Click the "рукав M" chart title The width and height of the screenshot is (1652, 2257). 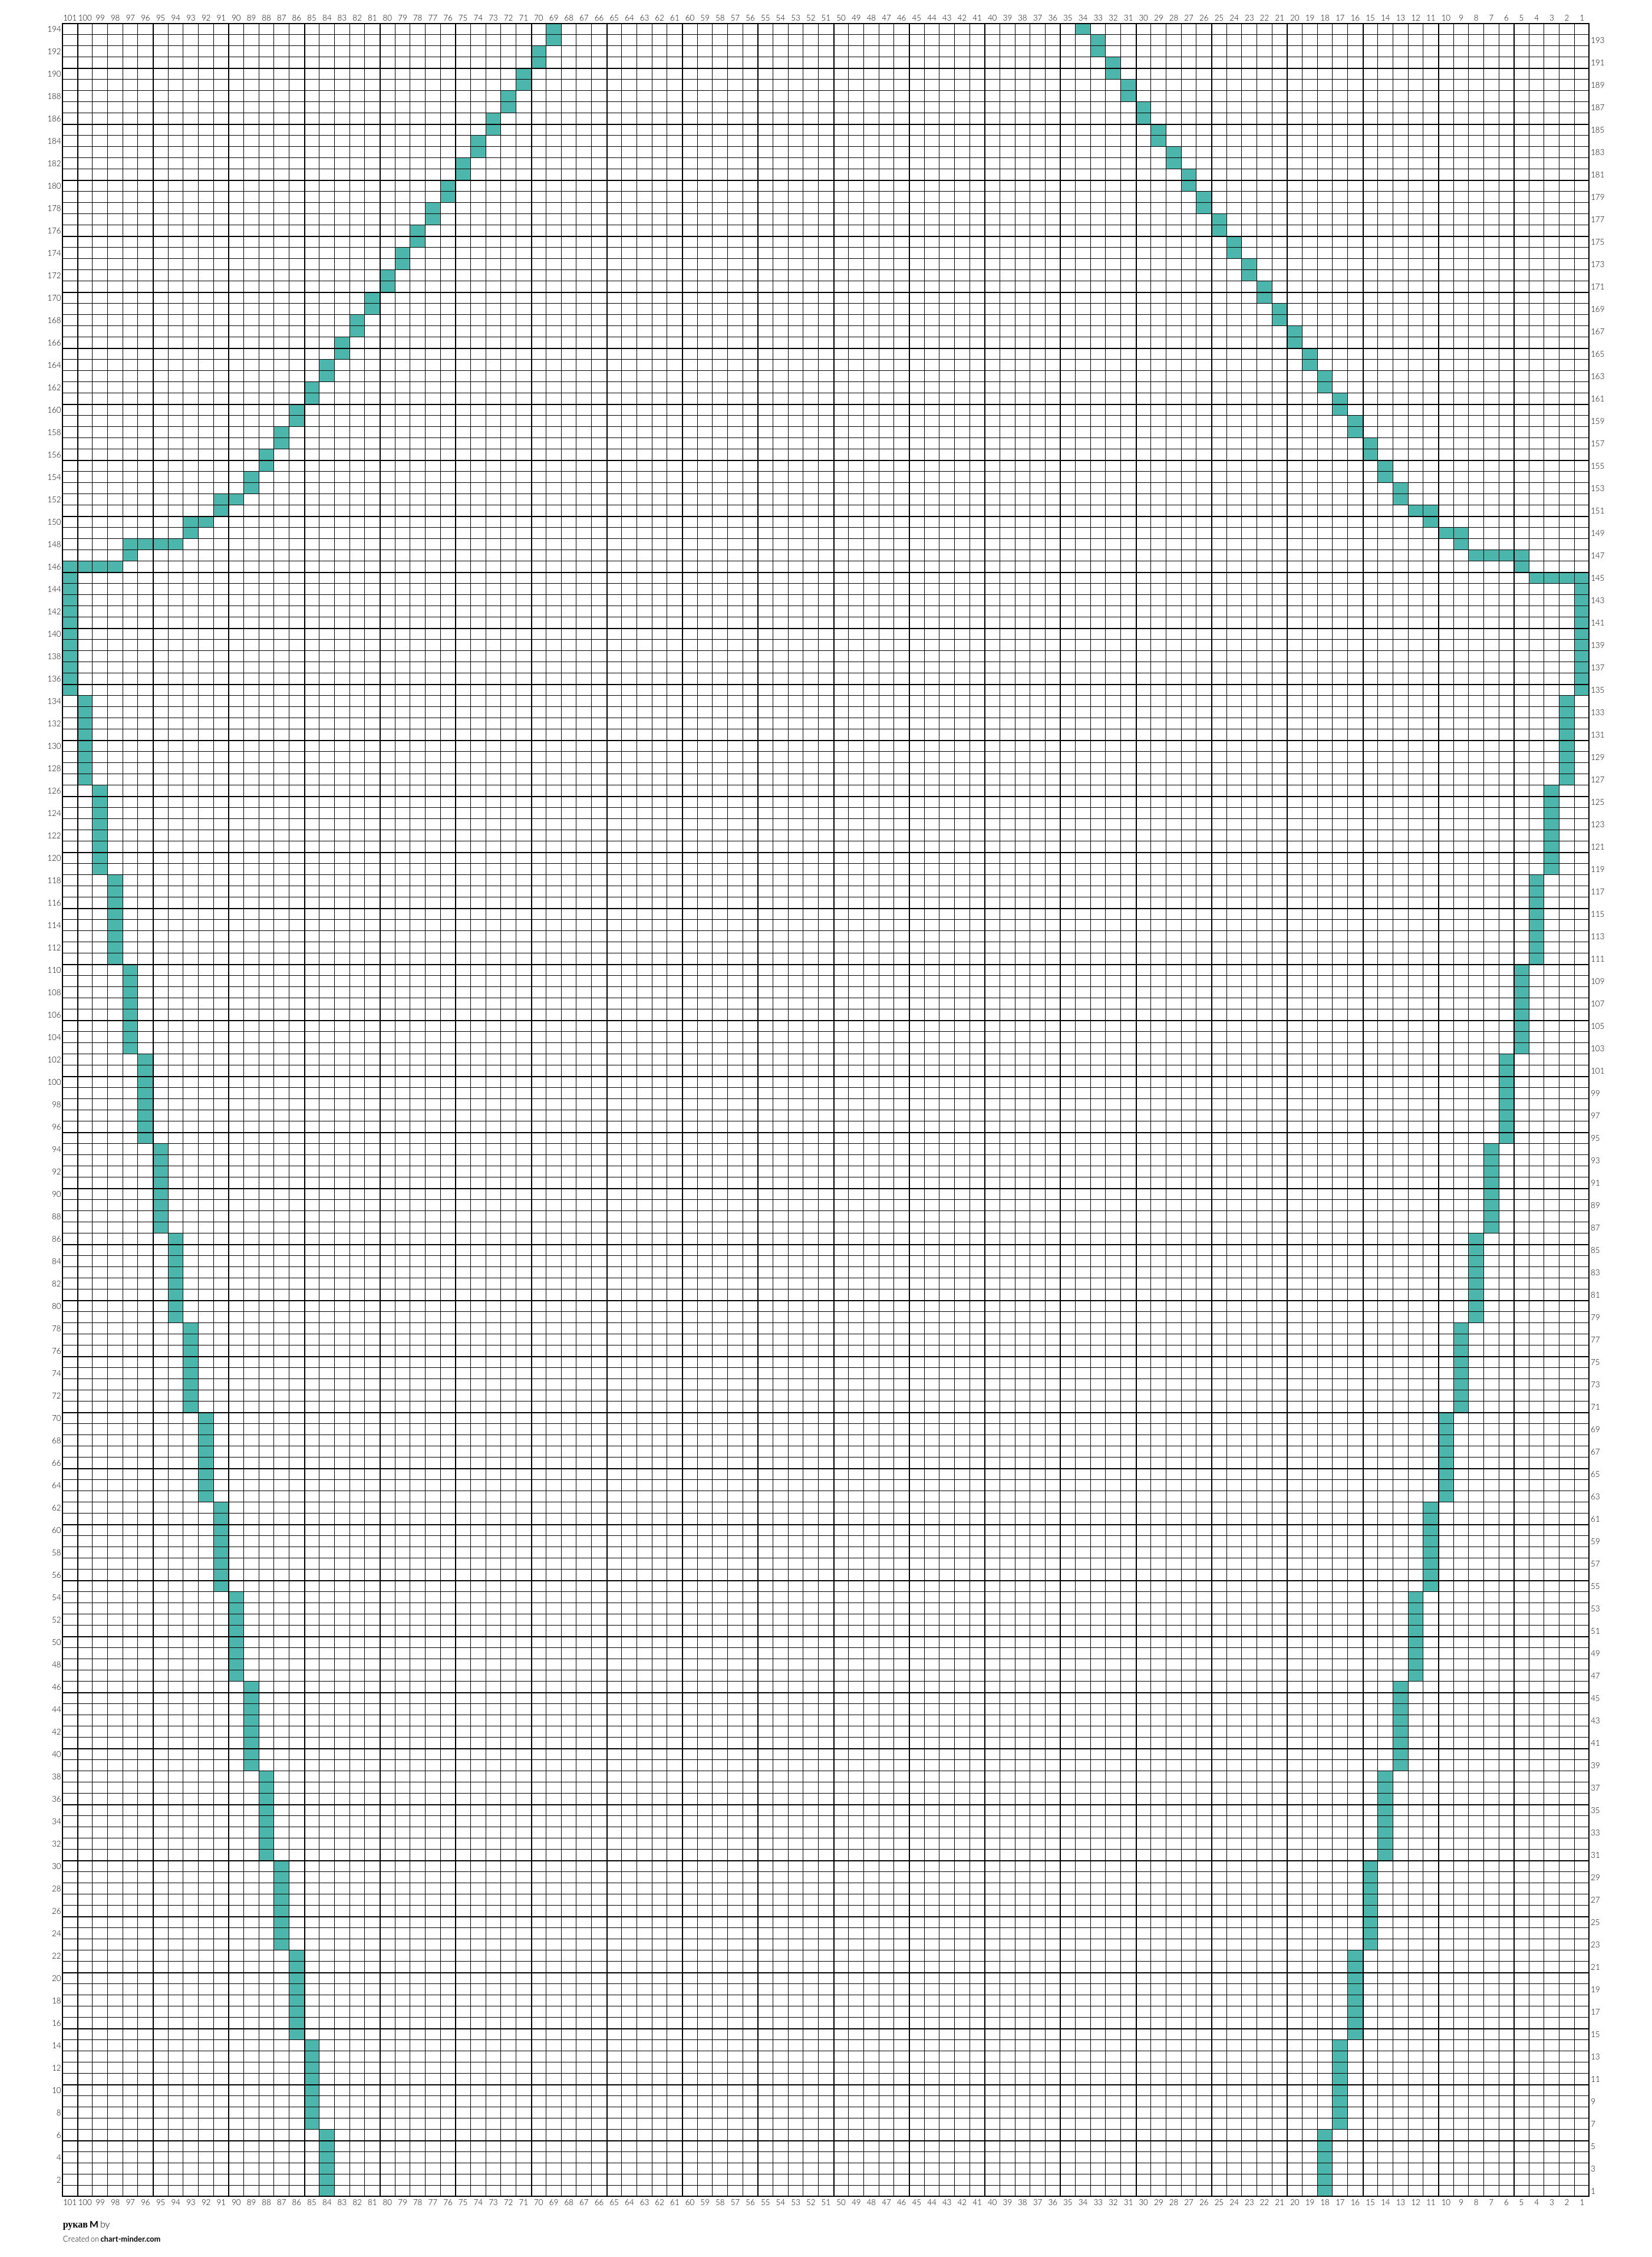80,2224
